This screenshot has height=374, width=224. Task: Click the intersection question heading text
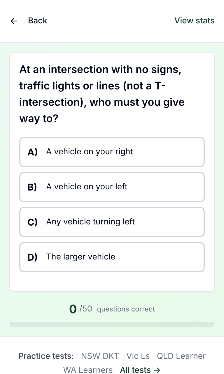[102, 94]
